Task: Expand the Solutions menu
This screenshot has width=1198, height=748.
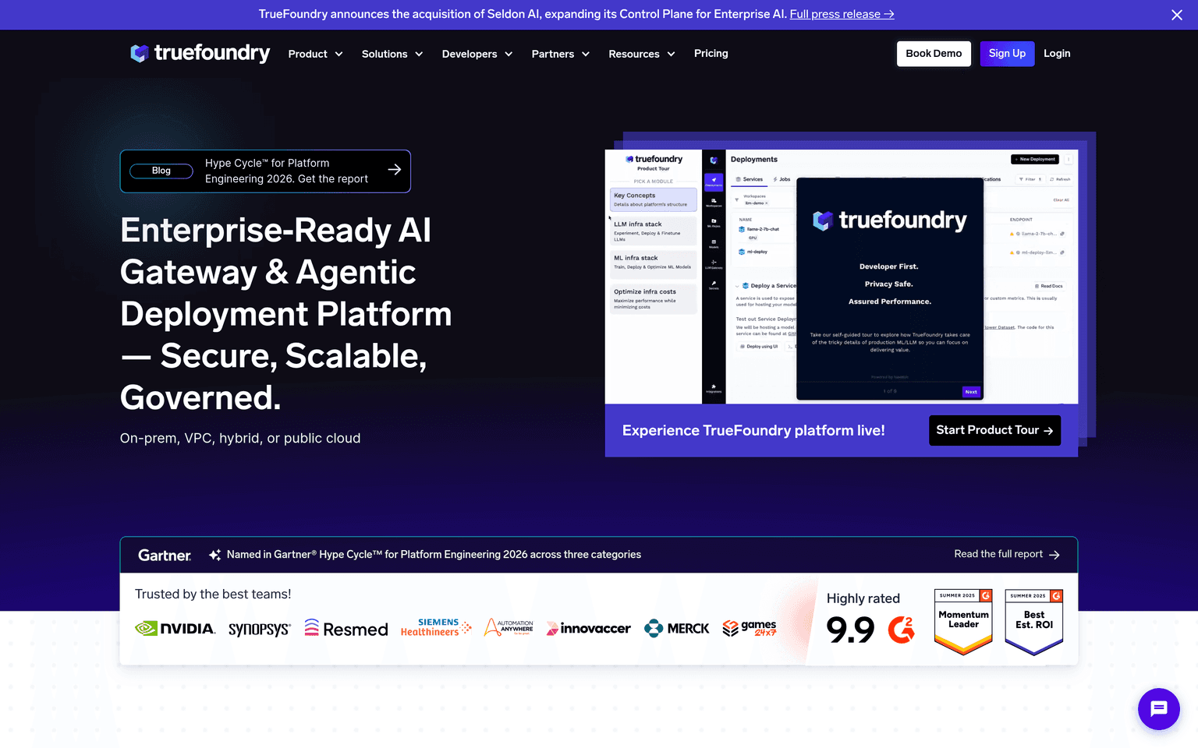Action: [392, 54]
